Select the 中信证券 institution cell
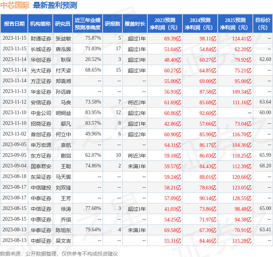This screenshot has width=273, height=257. pyautogui.click(x=41, y=209)
